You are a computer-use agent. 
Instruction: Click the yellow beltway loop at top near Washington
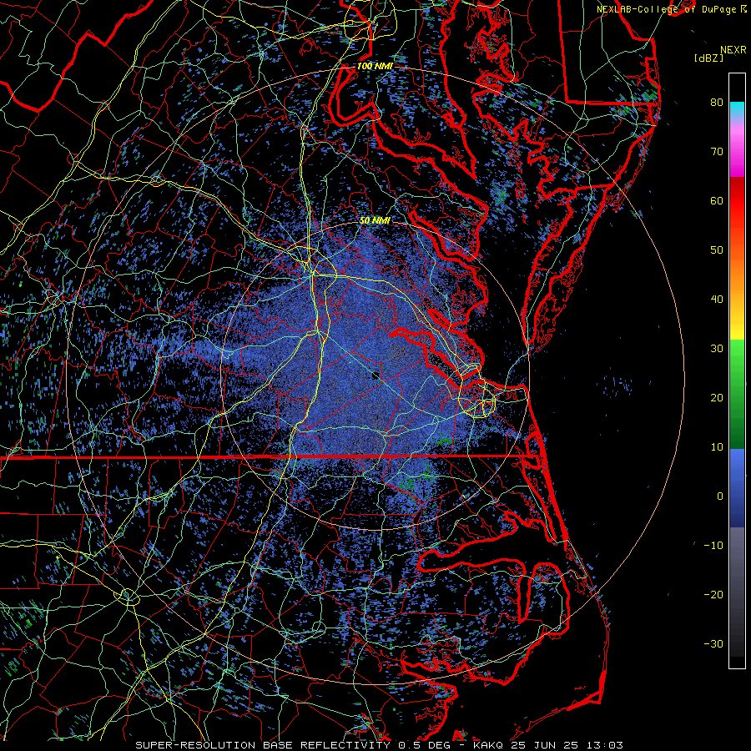370,18
